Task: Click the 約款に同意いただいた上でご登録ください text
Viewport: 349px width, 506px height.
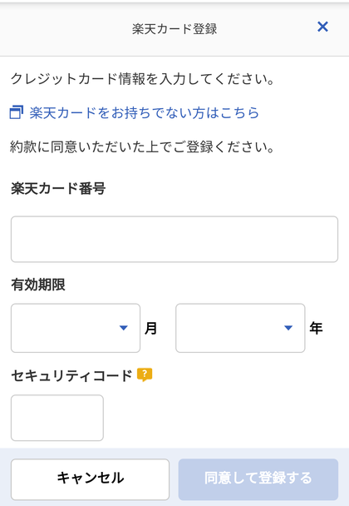Action: click(142, 147)
